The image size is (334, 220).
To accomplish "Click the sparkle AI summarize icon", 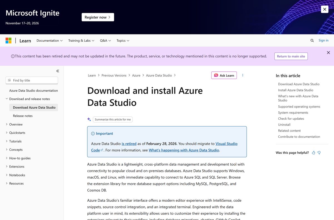I will pyautogui.click(x=89, y=119).
